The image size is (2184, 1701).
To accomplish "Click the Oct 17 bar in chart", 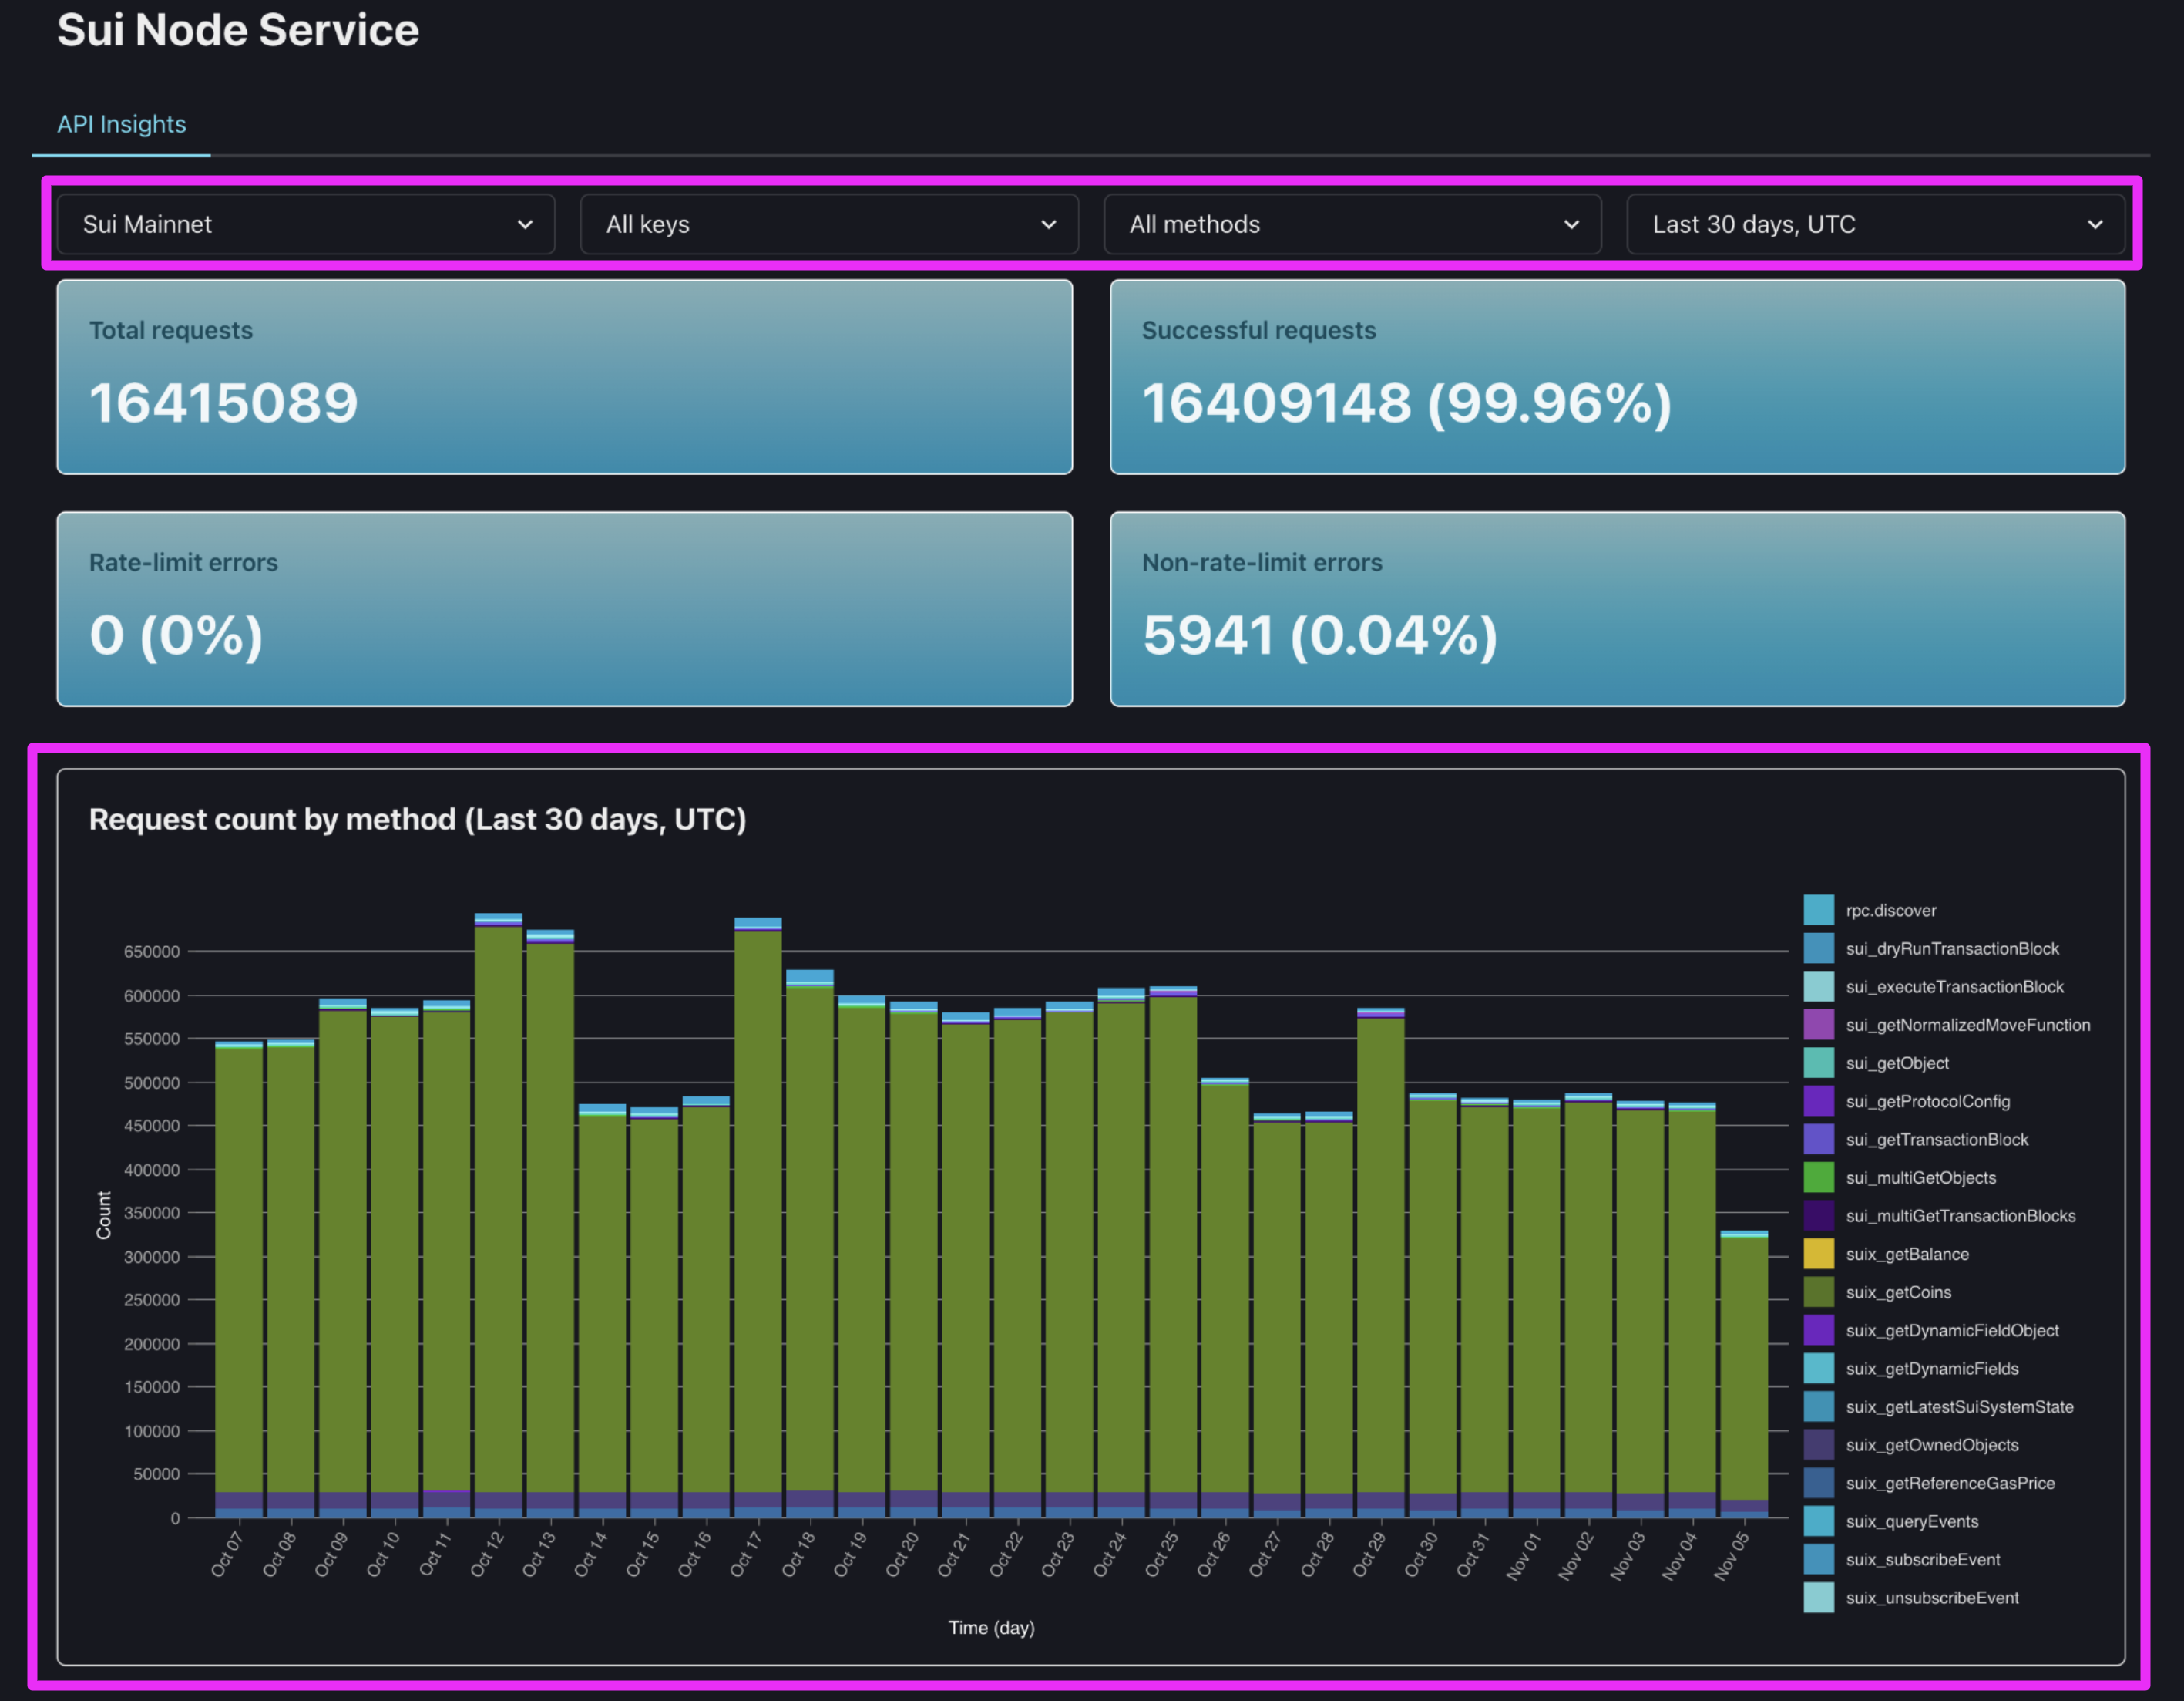I will [758, 1218].
